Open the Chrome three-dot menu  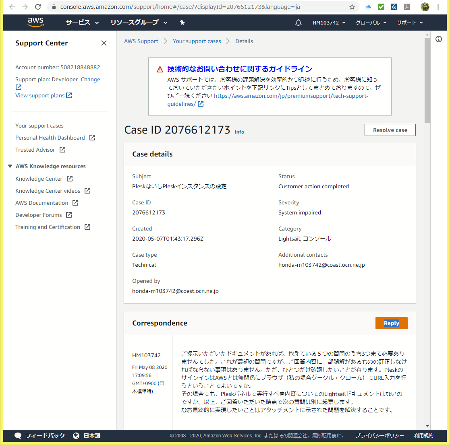[x=438, y=7]
